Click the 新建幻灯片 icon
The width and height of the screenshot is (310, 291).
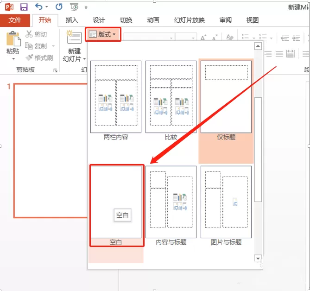tap(74, 37)
